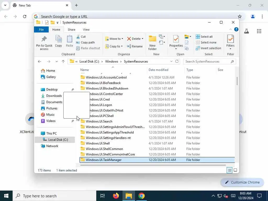
Task: Open a new Chrome tab
Action: pos(76,5)
